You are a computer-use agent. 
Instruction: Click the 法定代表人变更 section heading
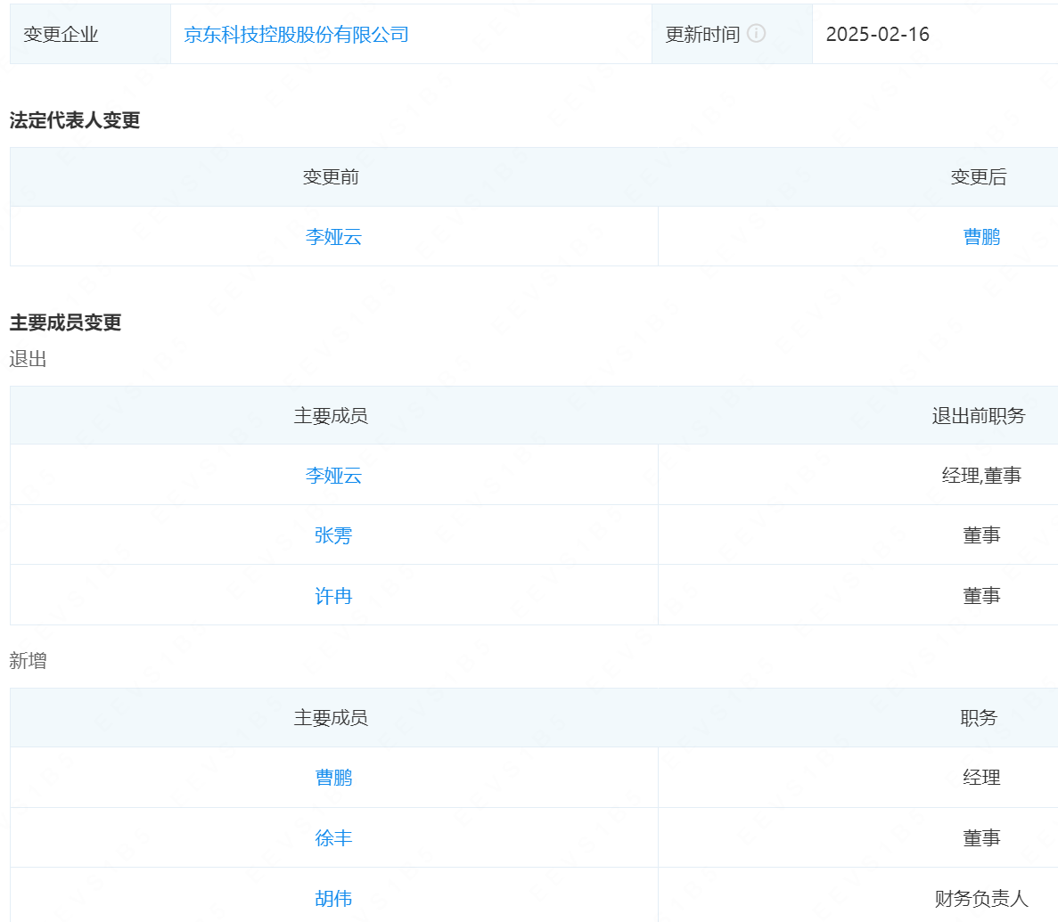[x=75, y=120]
